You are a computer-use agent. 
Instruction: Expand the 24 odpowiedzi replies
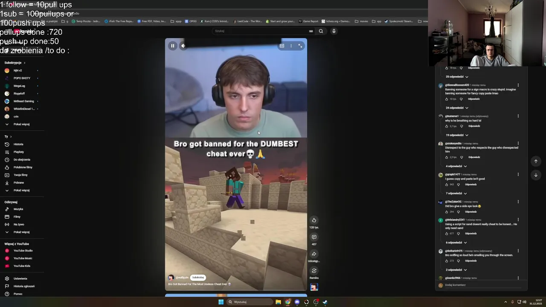coord(457,108)
